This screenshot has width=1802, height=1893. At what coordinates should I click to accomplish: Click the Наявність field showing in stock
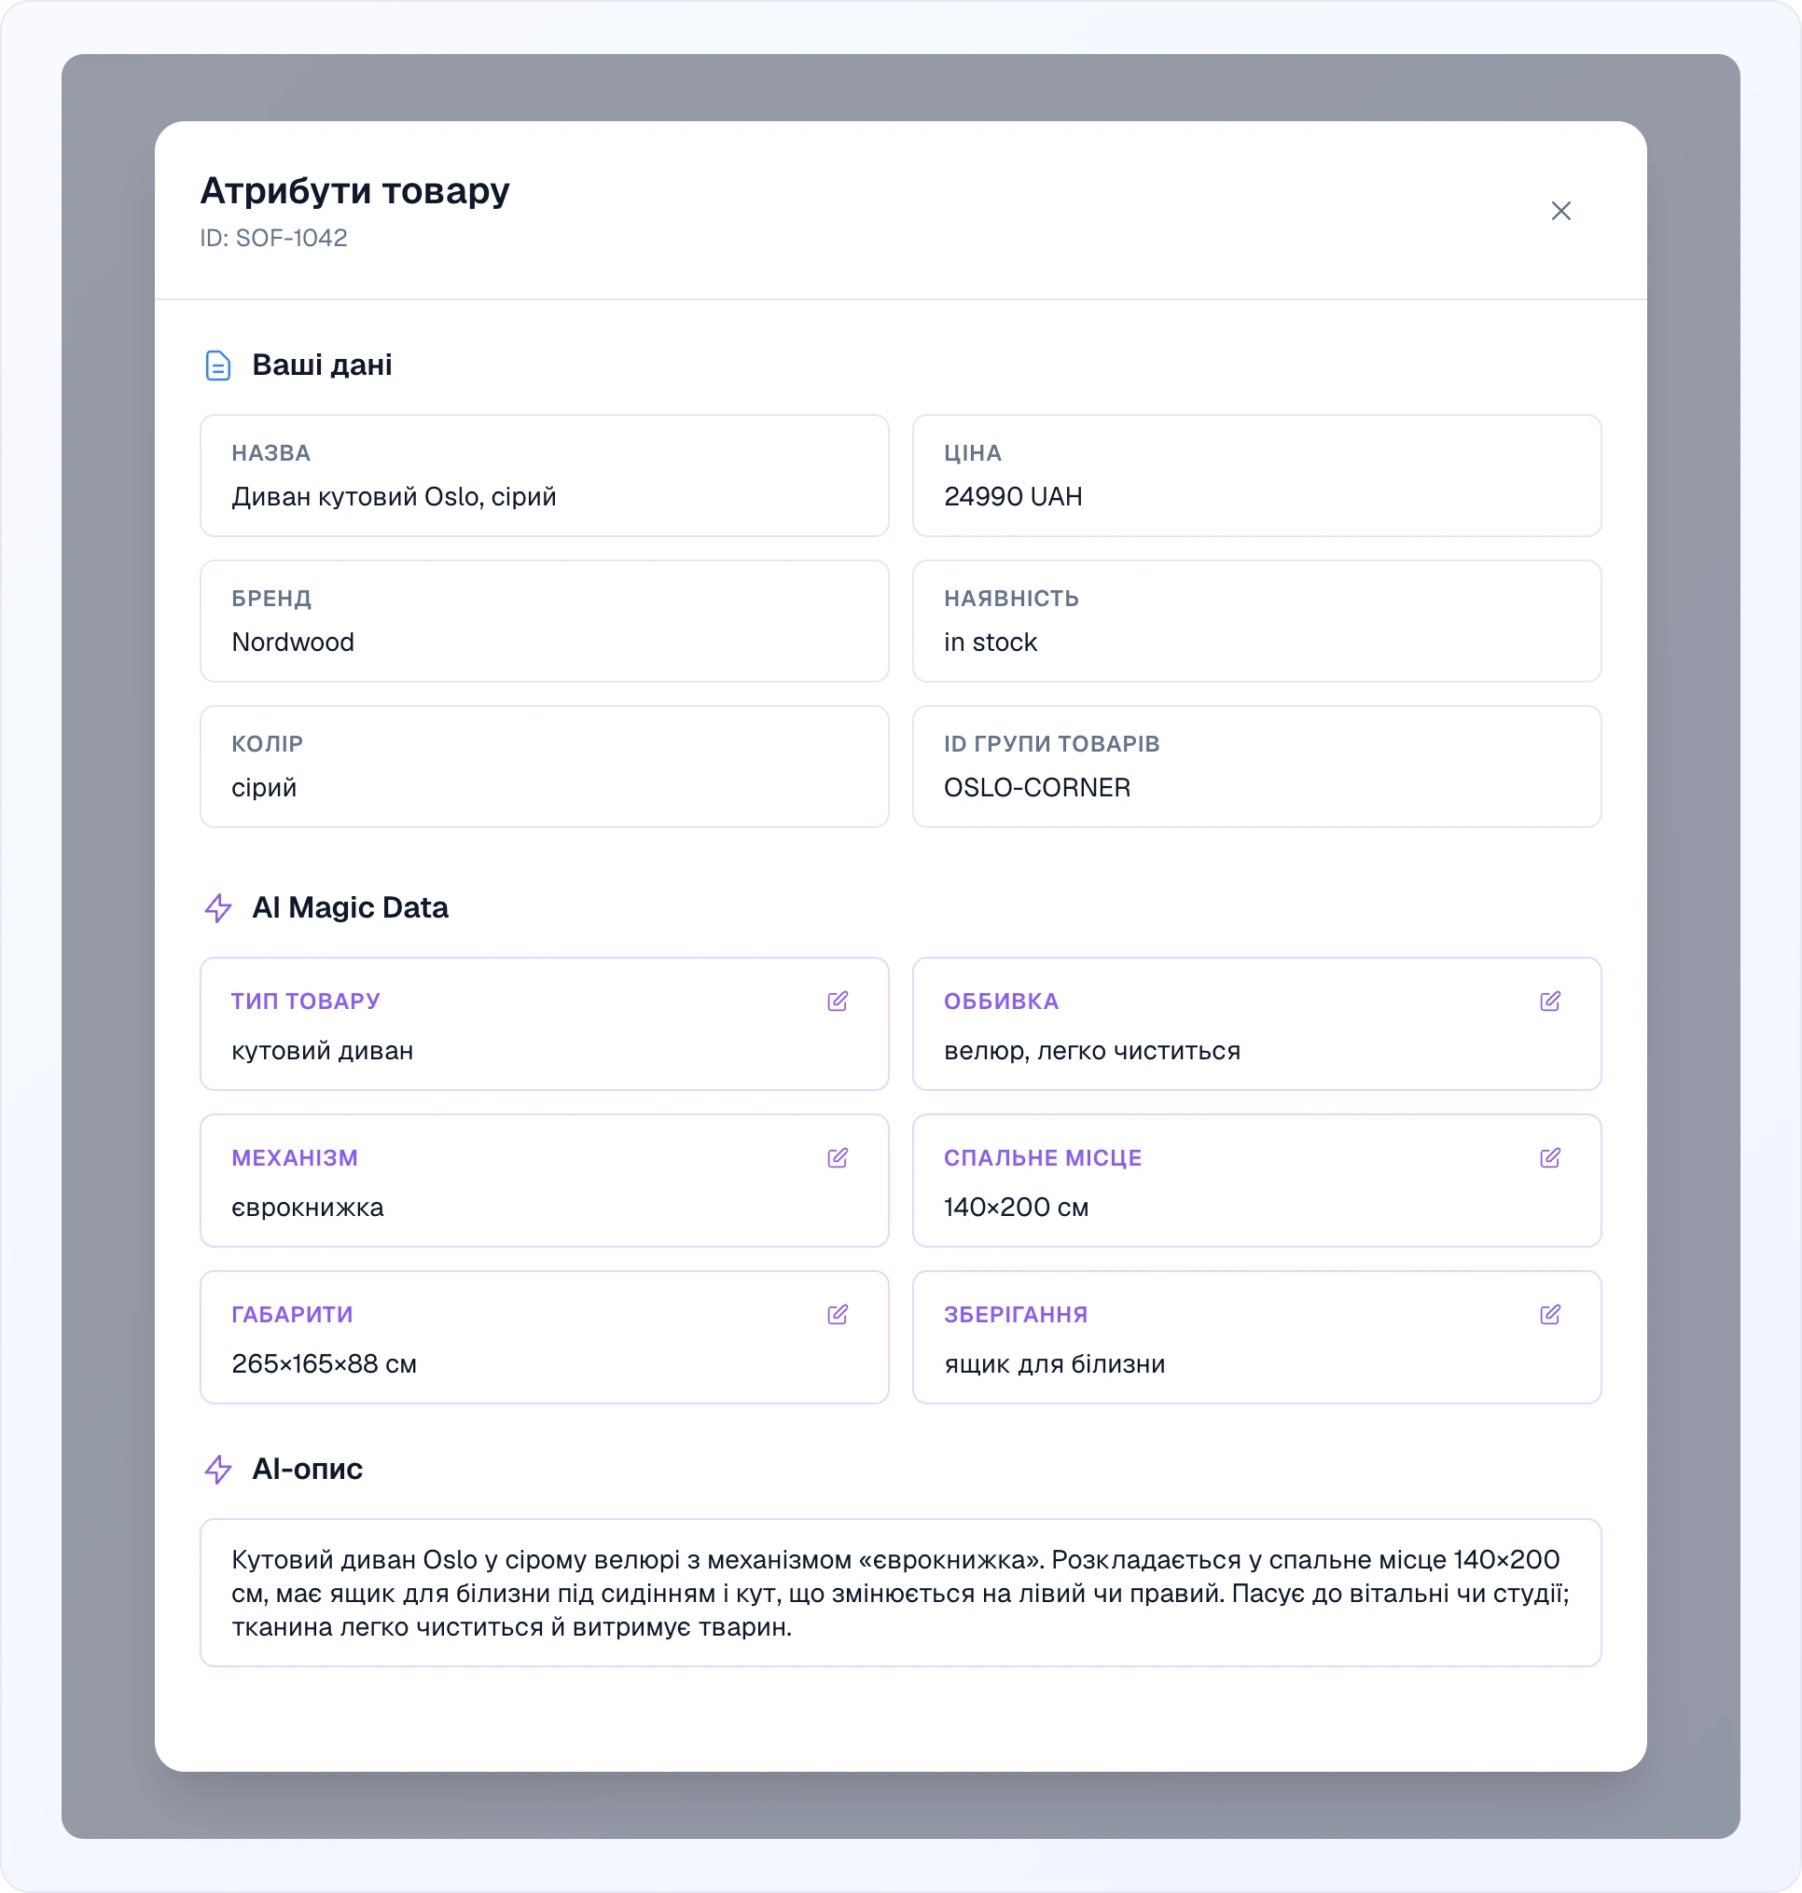click(x=1256, y=621)
